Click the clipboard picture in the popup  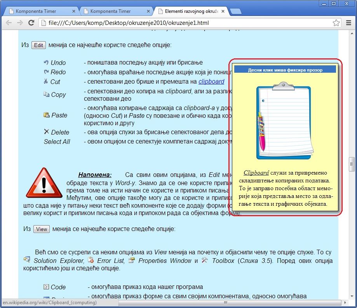pyautogui.click(x=284, y=121)
